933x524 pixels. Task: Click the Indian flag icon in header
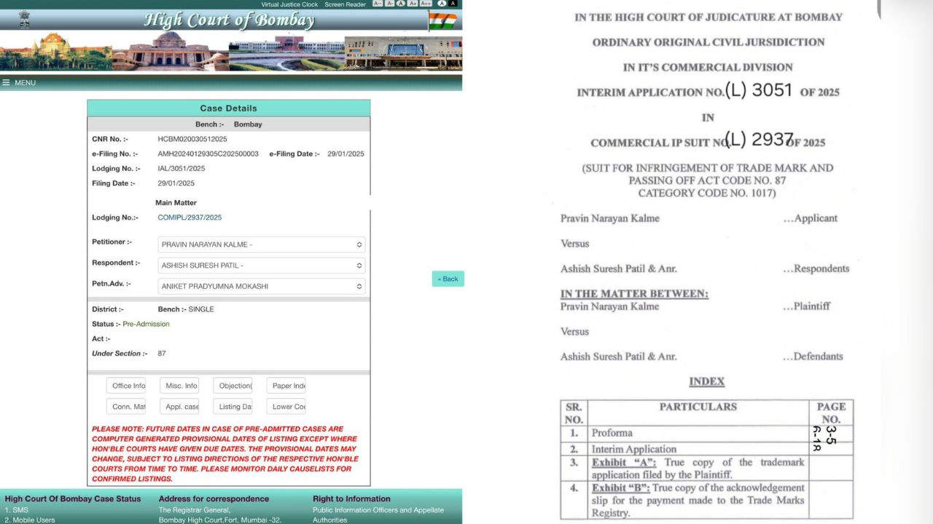tap(443, 20)
